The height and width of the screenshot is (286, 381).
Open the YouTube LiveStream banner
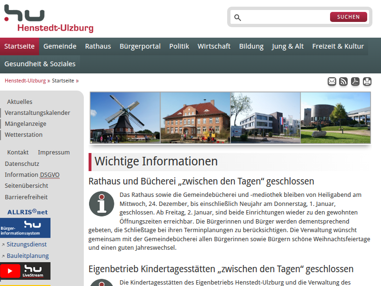click(25, 271)
